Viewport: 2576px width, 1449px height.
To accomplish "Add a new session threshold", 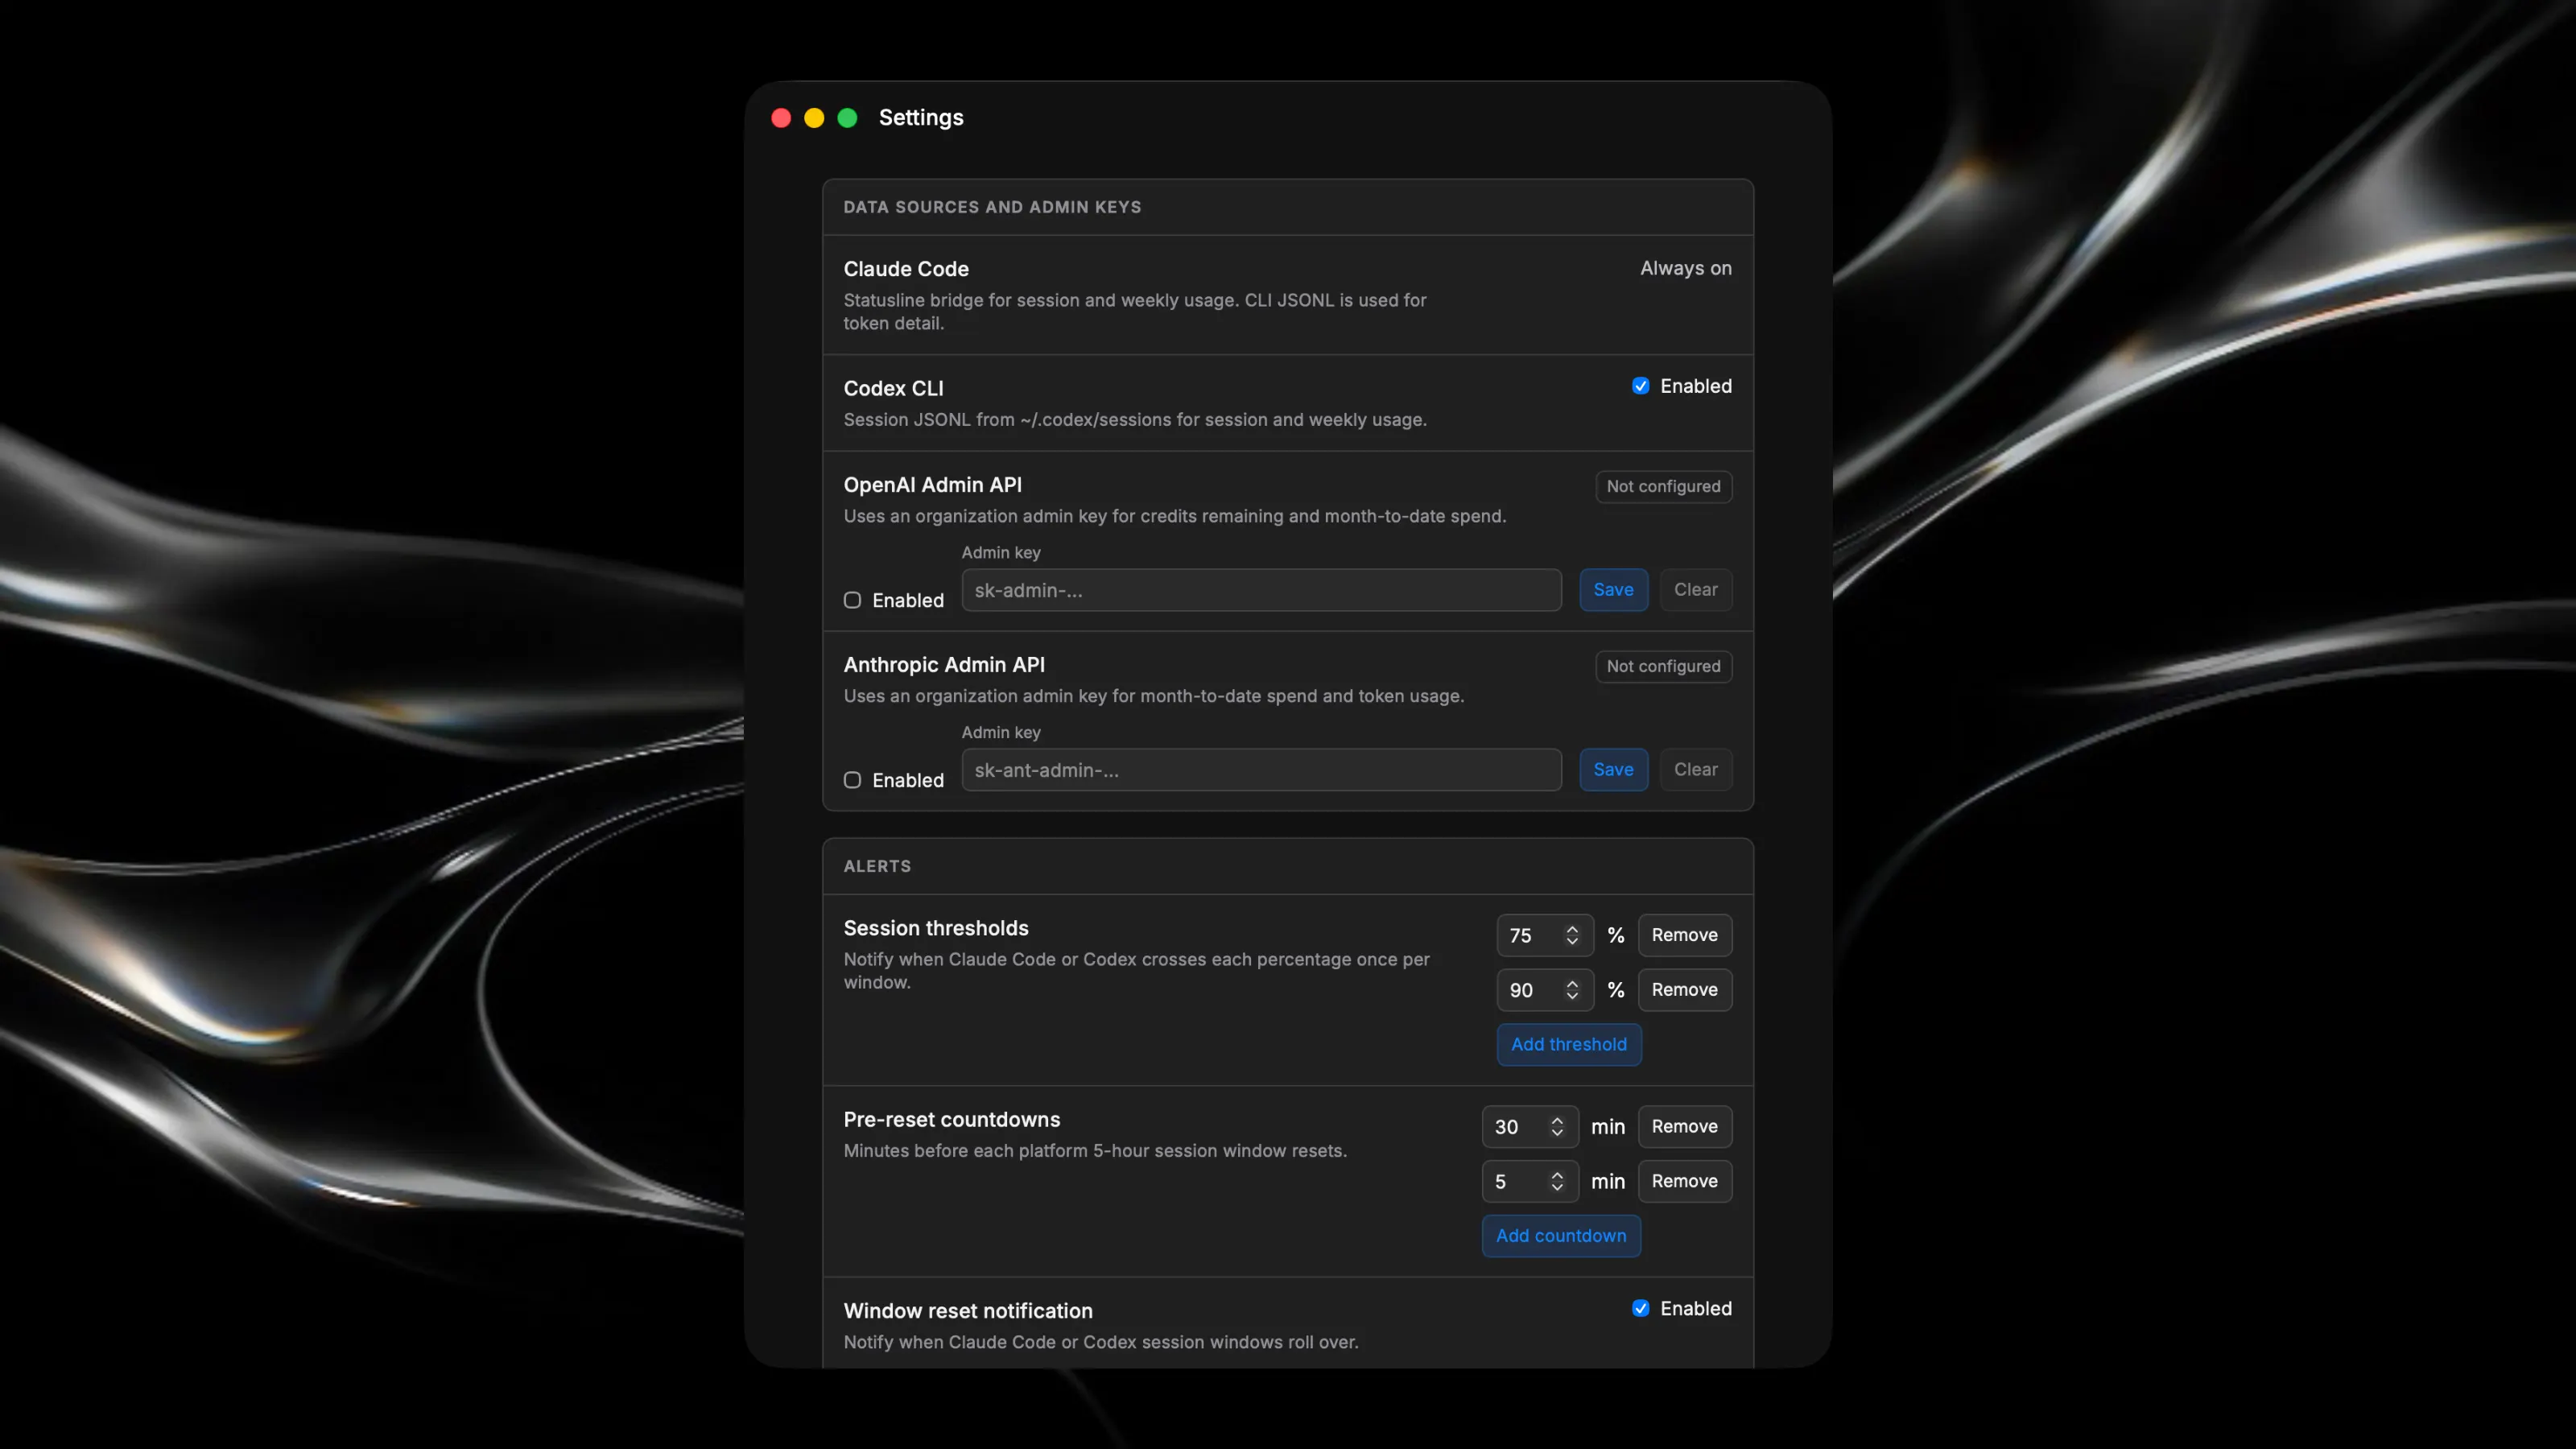I will tap(1568, 1045).
